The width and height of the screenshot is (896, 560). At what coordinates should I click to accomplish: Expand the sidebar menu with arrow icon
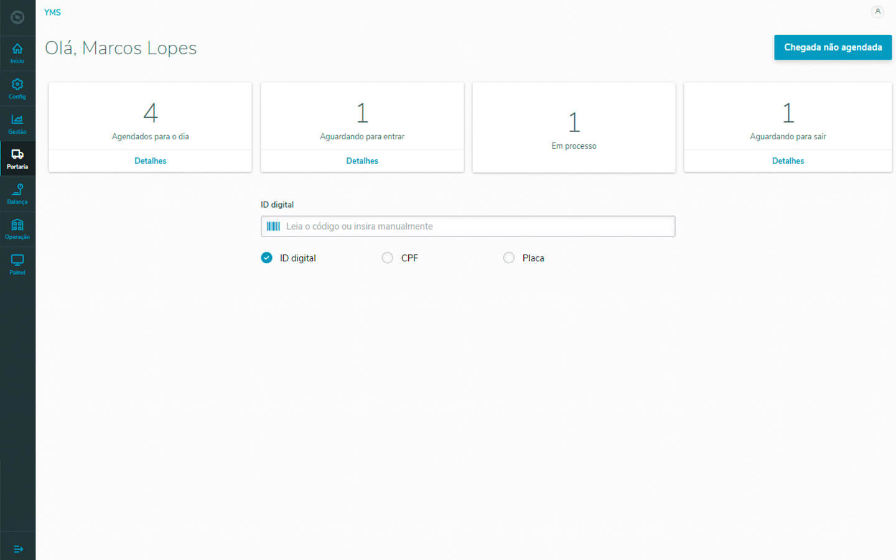coord(18,549)
